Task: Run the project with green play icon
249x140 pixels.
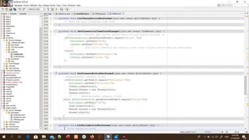Action: coord(56,9)
